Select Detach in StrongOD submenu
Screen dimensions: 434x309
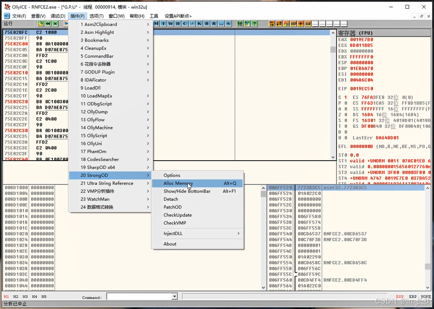(197, 199)
